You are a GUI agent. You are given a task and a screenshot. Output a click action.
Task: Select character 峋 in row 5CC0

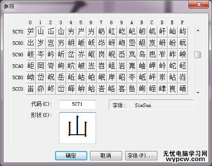tap(142, 89)
